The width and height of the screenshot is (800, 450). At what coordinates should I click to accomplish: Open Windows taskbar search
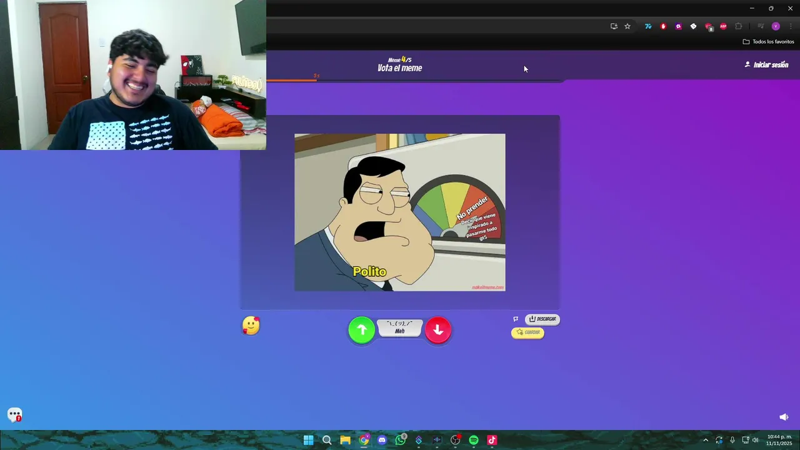(x=327, y=440)
